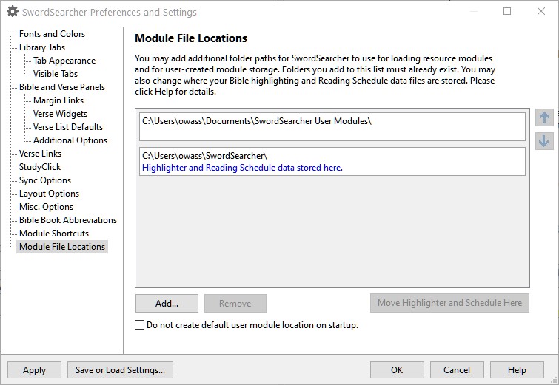559x385 pixels.
Task: Go to Visible Tabs page
Action: (x=56, y=74)
